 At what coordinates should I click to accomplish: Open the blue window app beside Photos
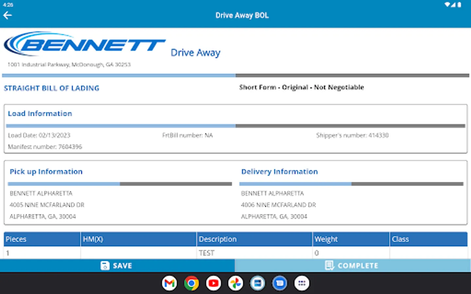click(258, 283)
